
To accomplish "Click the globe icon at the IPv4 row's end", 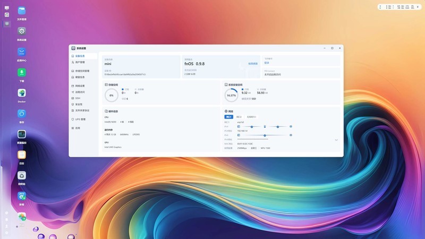I will click(291, 126).
